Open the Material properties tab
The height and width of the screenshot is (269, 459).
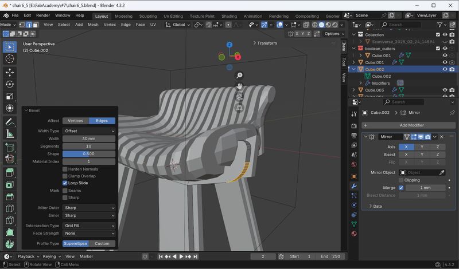click(x=354, y=234)
